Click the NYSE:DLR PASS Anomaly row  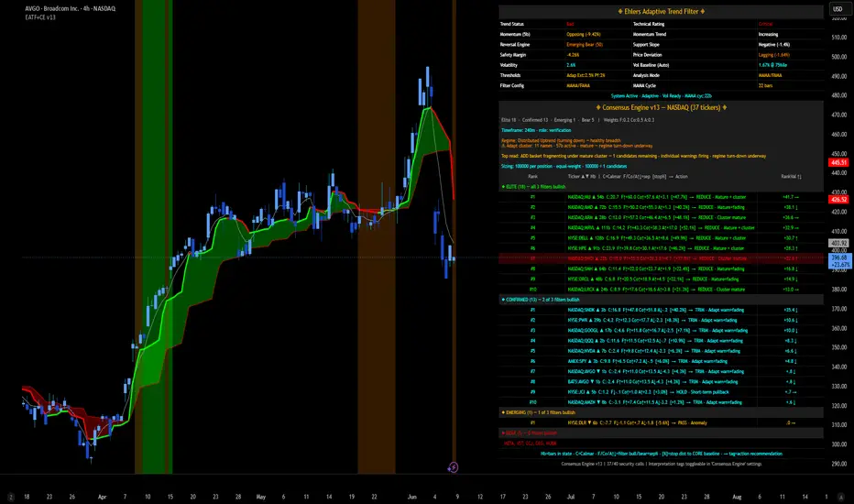[661, 422]
